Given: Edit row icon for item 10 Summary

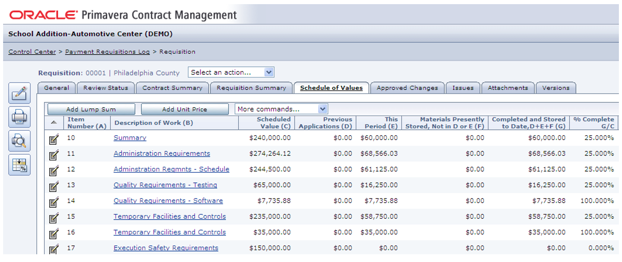Looking at the screenshot, I should click(x=54, y=138).
